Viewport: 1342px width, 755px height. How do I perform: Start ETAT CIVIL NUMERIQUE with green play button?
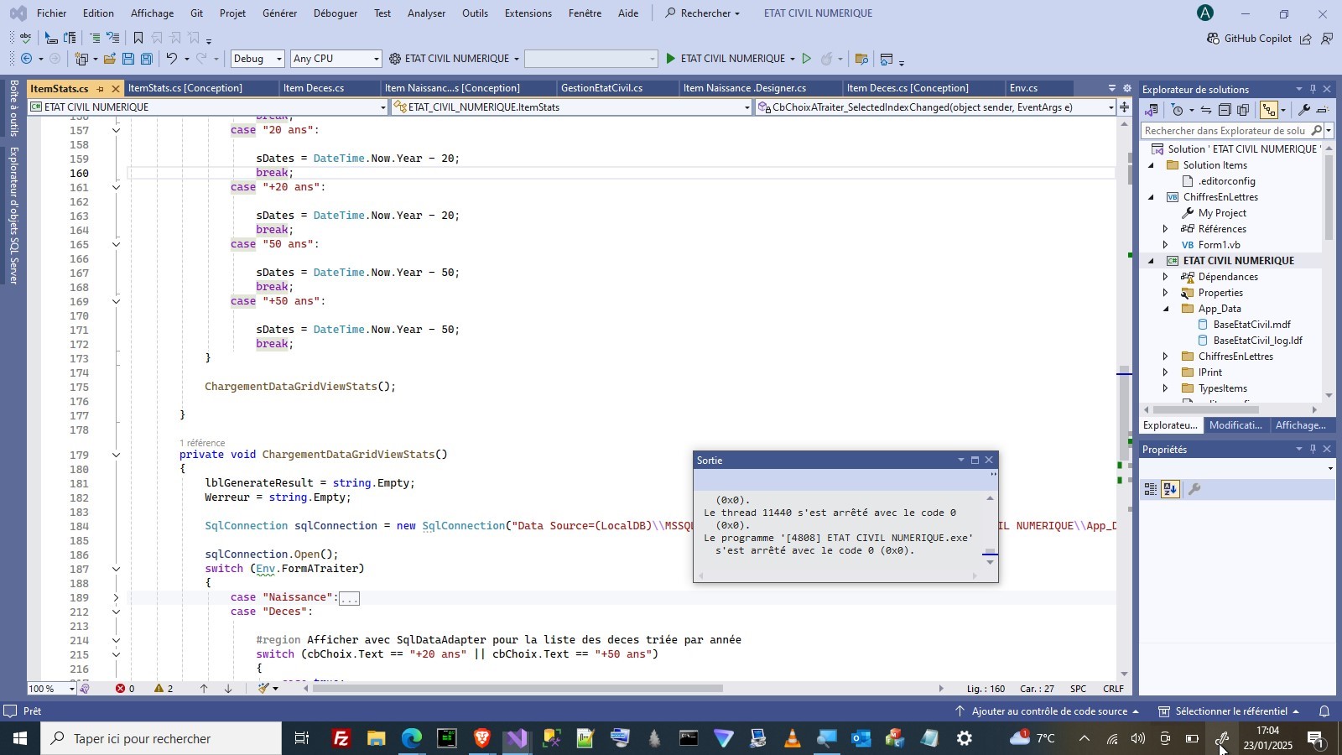(670, 59)
